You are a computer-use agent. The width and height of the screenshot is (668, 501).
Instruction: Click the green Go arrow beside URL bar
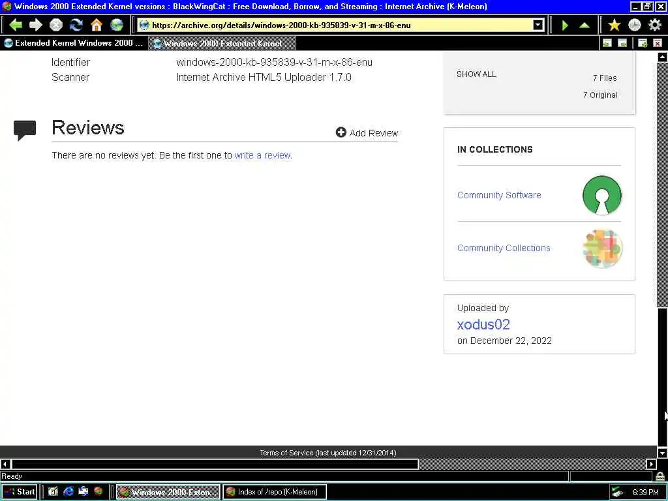tap(565, 25)
